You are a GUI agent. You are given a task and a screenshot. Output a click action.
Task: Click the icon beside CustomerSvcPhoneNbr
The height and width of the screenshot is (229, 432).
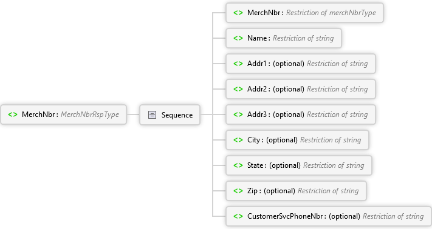tap(238, 216)
